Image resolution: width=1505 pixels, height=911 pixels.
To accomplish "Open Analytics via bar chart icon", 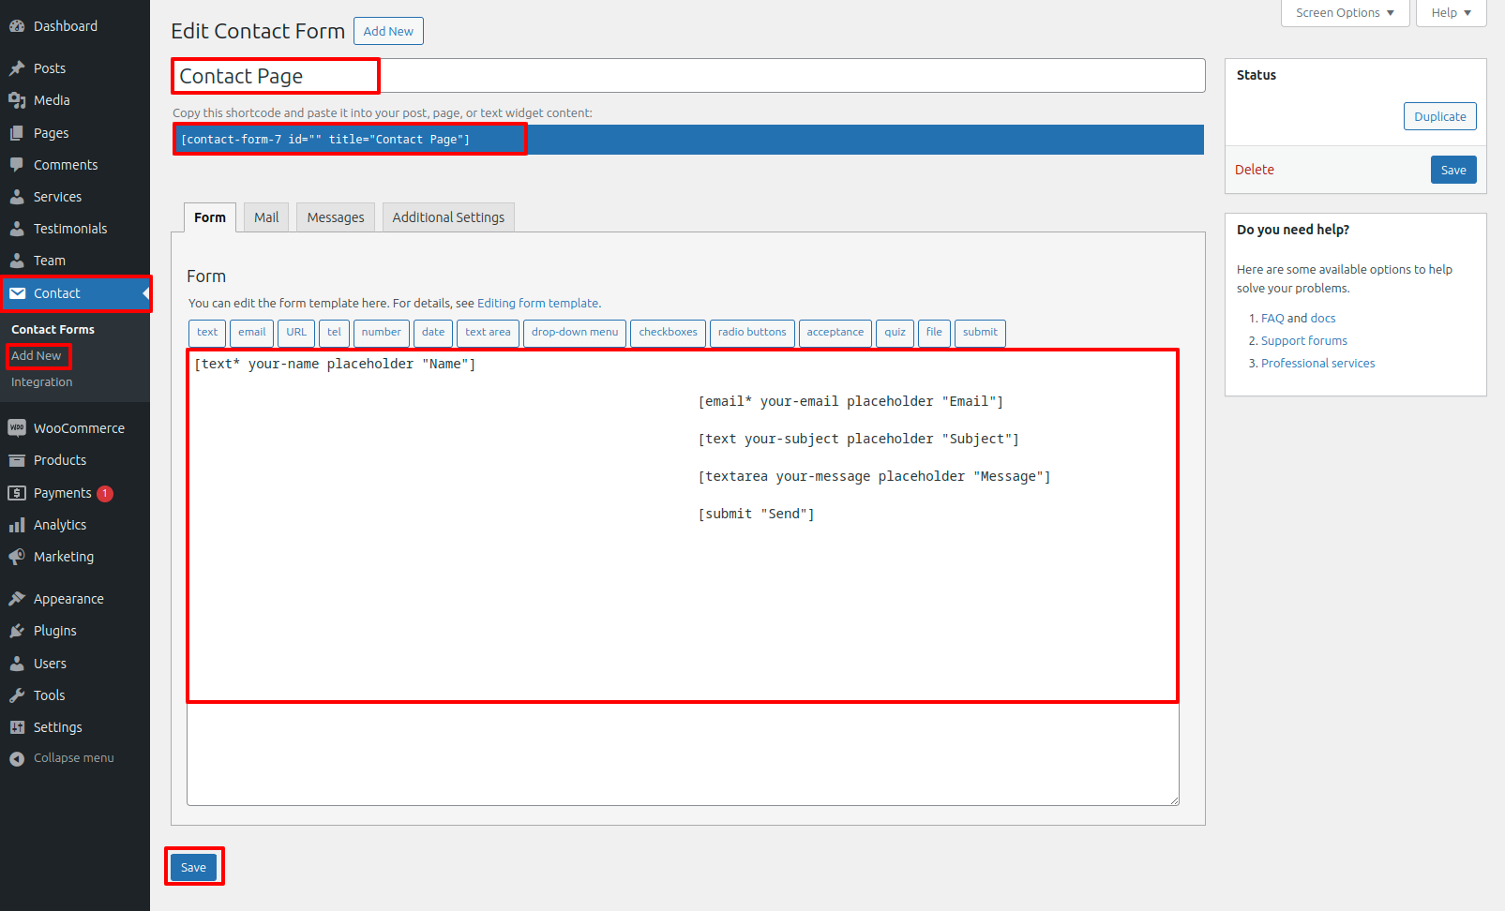I will coord(17,525).
